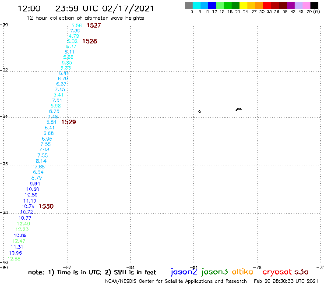Click the larger island outline on map
Screen dimensions: 324x285
239,109
